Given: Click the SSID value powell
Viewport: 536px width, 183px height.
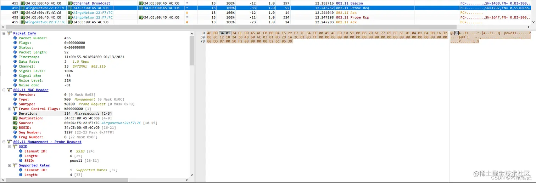Looking at the screenshot, I should (x=76, y=161).
